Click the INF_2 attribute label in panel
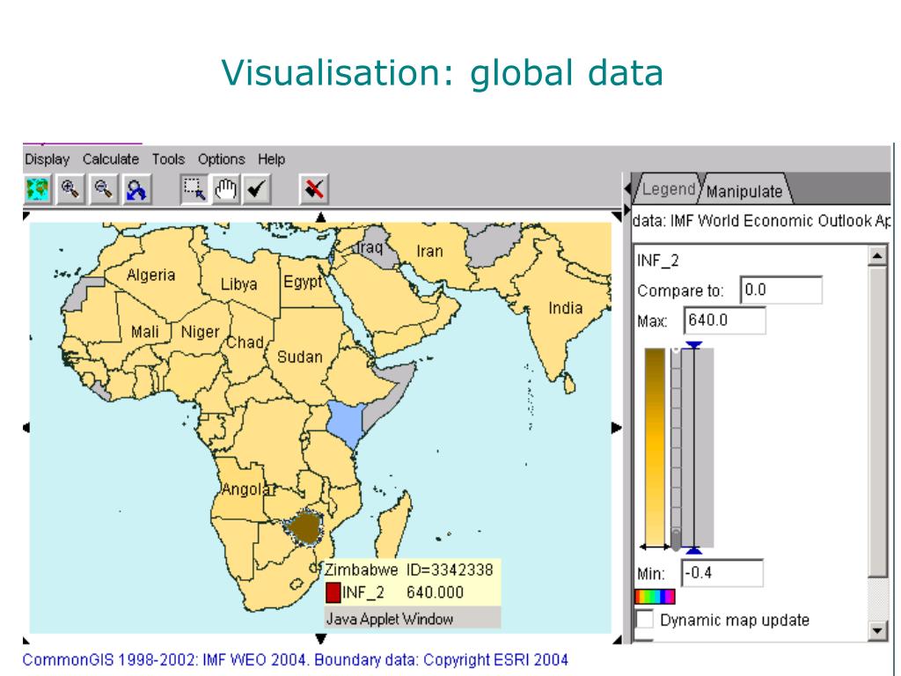 (658, 261)
